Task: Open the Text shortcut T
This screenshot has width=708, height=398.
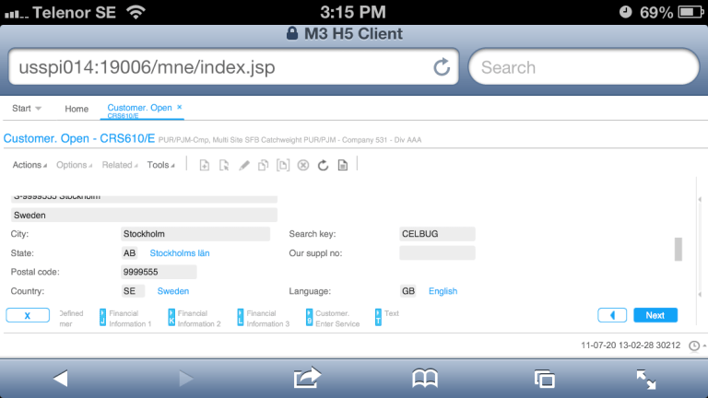Action: [x=387, y=317]
